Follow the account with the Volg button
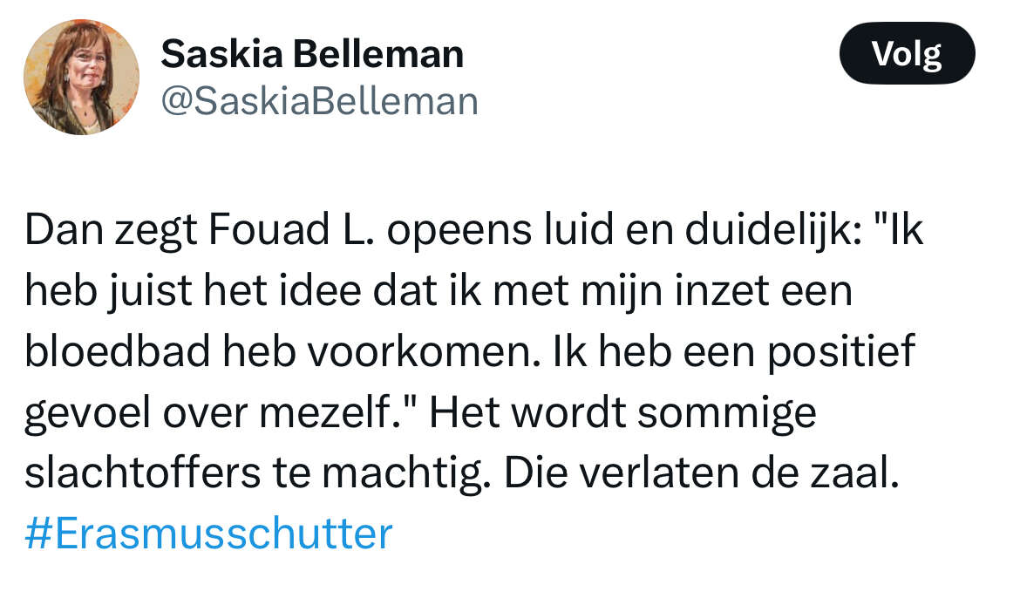1020x605 pixels. point(907,53)
